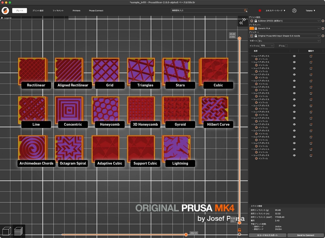This screenshot has height=238, width=325.
Task: Click cog icon left of 0.20mm SPEED
Action: pos(252,21)
